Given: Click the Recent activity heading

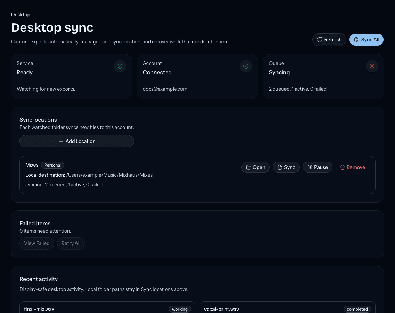Looking at the screenshot, I should (x=39, y=279).
